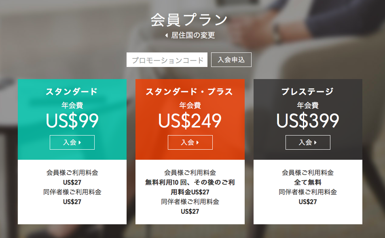This screenshot has height=238, width=385.
Task: Join the プレステージ plan via 入会 button
Action: click(308, 142)
